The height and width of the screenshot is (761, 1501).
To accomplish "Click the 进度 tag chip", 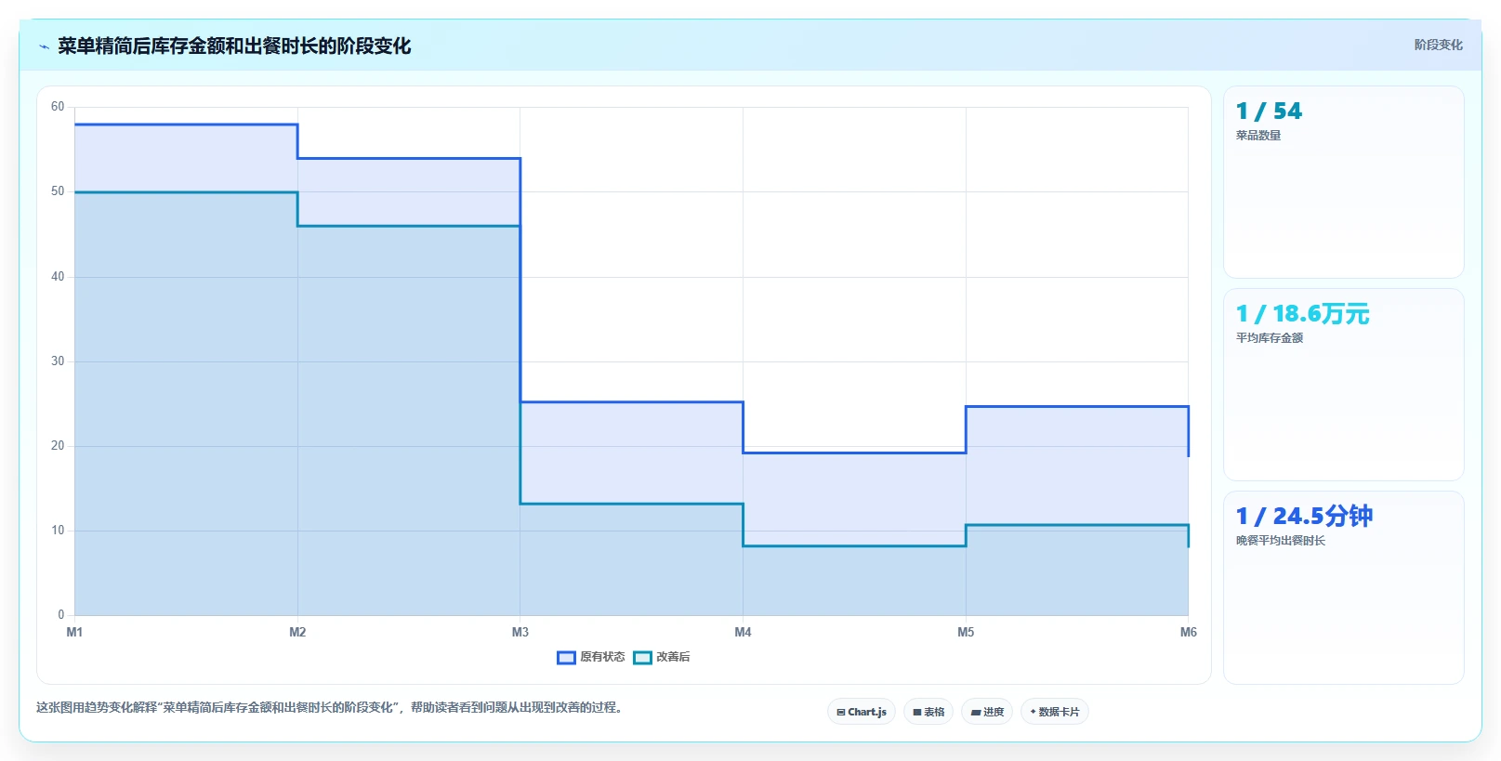I will point(987,712).
